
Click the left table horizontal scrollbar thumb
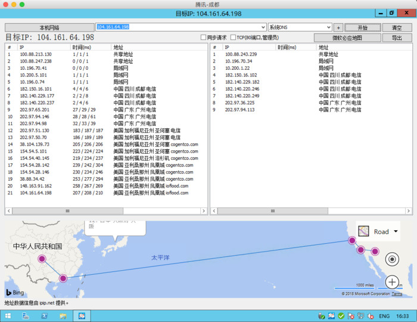coord(67,210)
